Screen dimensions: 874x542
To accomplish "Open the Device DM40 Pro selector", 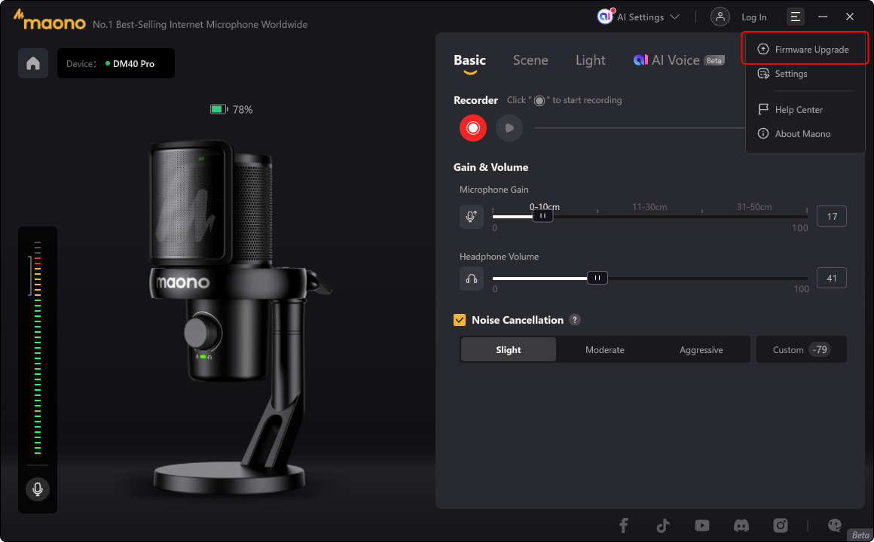I will click(116, 63).
